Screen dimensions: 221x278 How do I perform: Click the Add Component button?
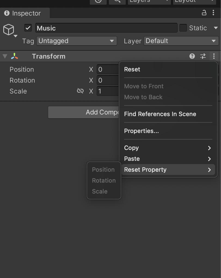pos(84,112)
